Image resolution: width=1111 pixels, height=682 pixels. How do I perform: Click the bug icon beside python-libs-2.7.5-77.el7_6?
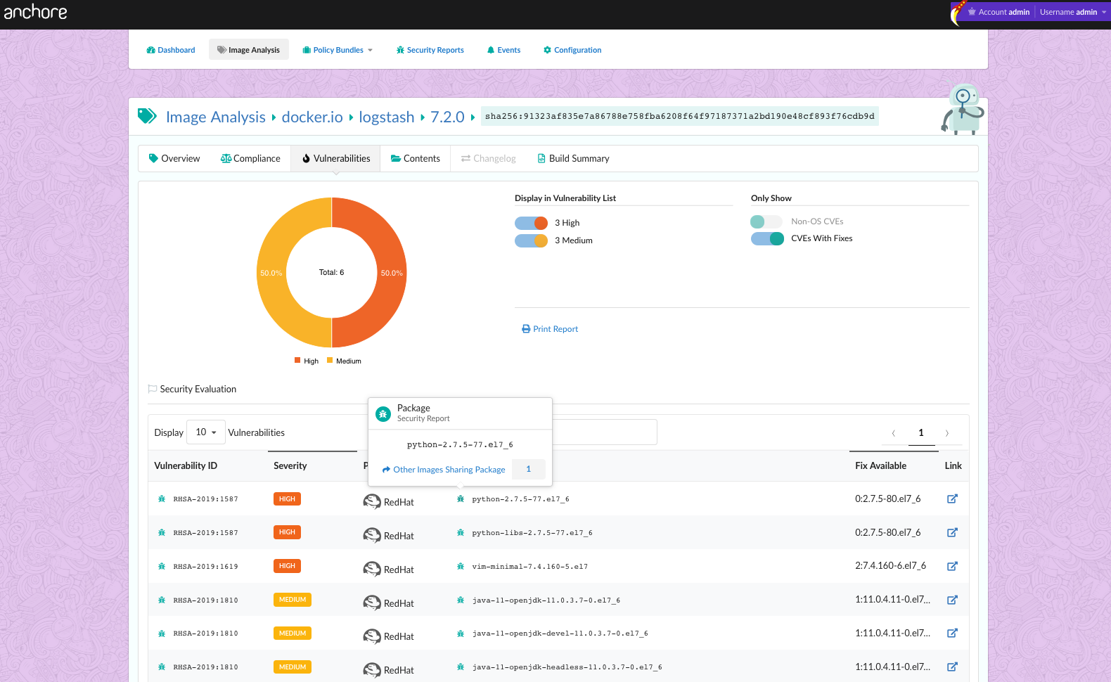tap(461, 533)
